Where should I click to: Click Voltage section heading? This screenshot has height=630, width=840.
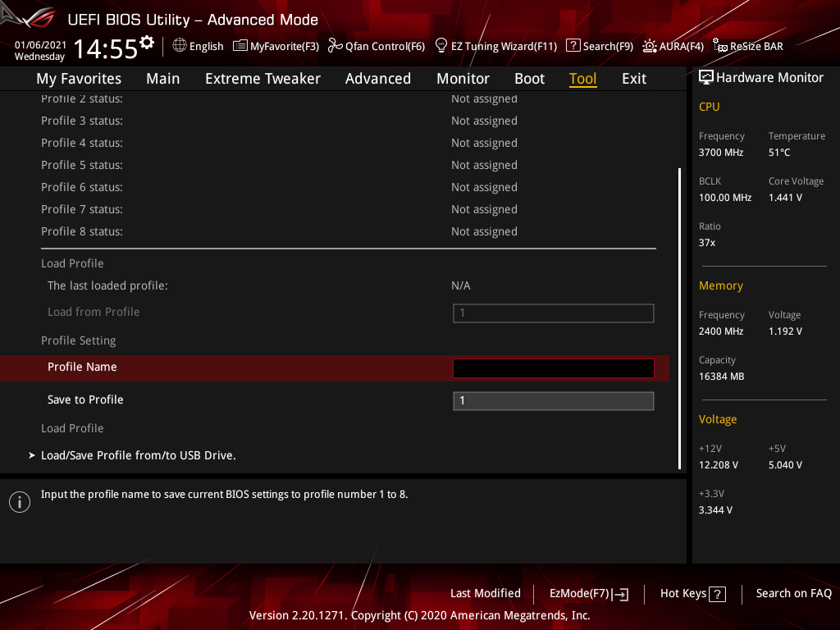[x=717, y=419]
